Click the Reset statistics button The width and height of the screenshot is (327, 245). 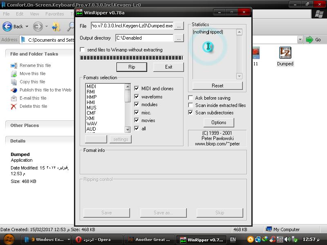pyautogui.click(x=217, y=86)
